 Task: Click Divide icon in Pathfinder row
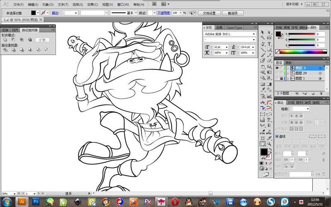point(5,50)
